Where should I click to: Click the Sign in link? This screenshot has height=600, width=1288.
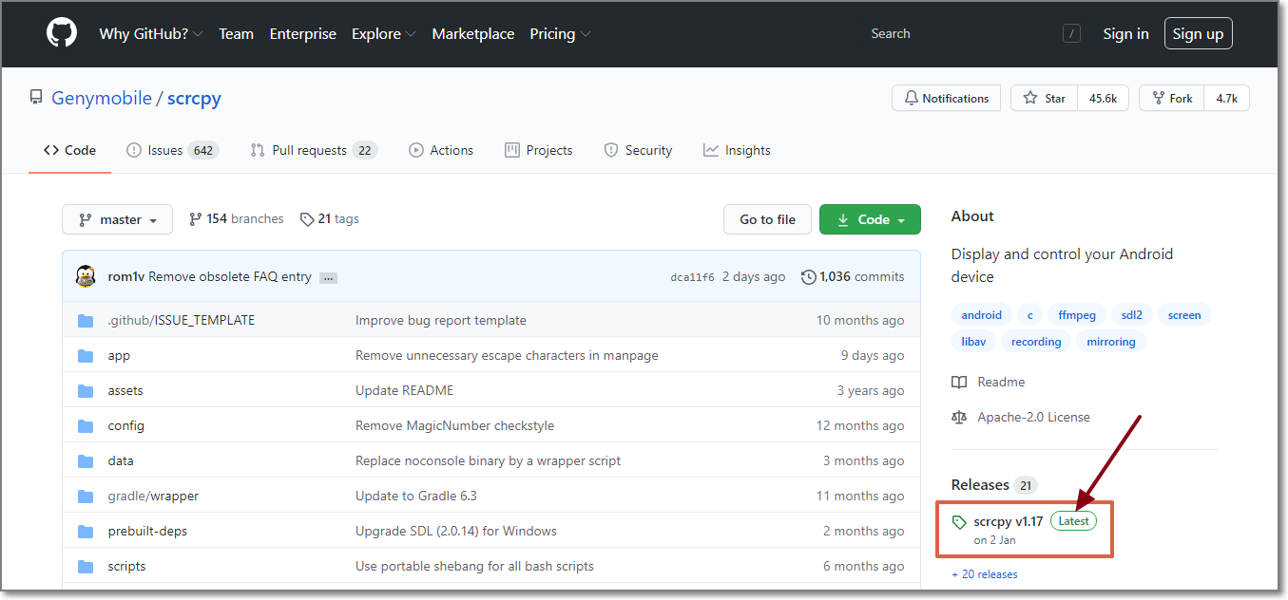(1125, 33)
